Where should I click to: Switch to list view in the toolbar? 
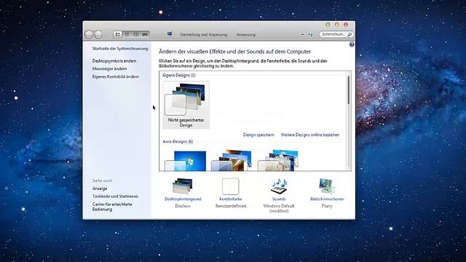tap(127, 34)
